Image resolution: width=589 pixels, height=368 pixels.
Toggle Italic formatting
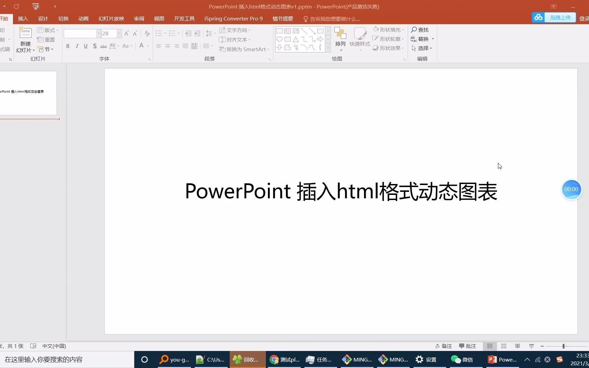point(77,46)
